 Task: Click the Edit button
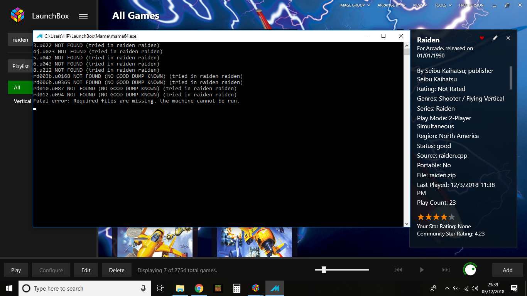86,270
